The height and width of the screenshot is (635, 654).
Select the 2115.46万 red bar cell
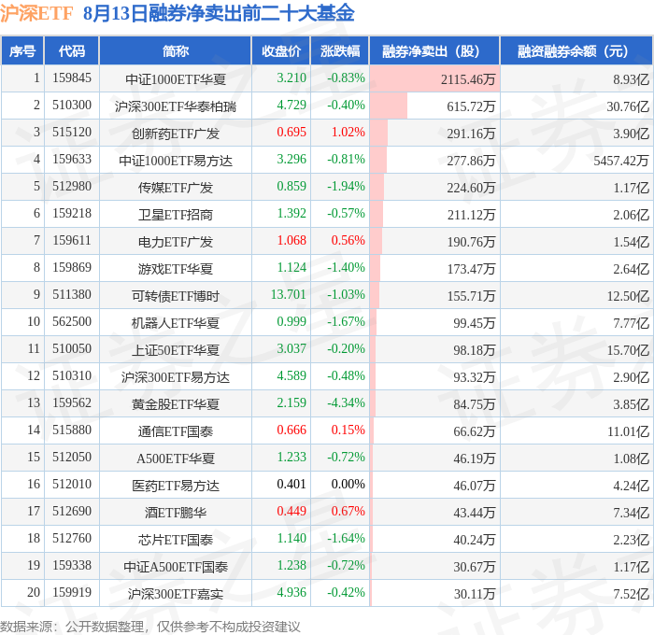click(434, 78)
